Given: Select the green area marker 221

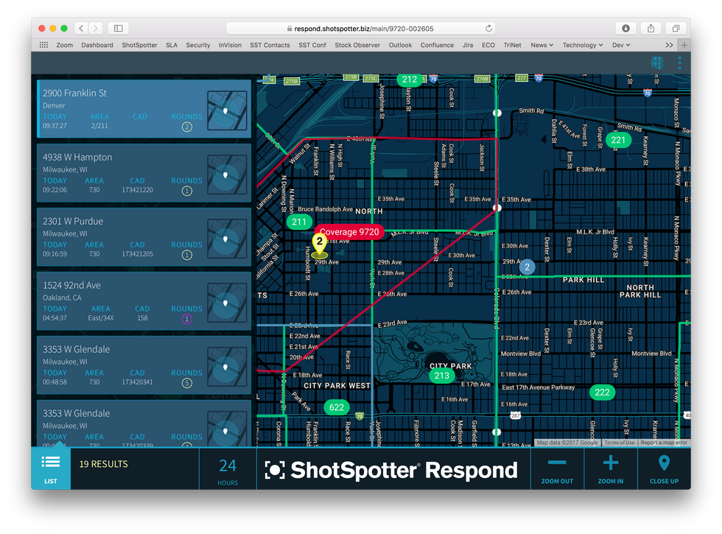Looking at the screenshot, I should pos(618,140).
